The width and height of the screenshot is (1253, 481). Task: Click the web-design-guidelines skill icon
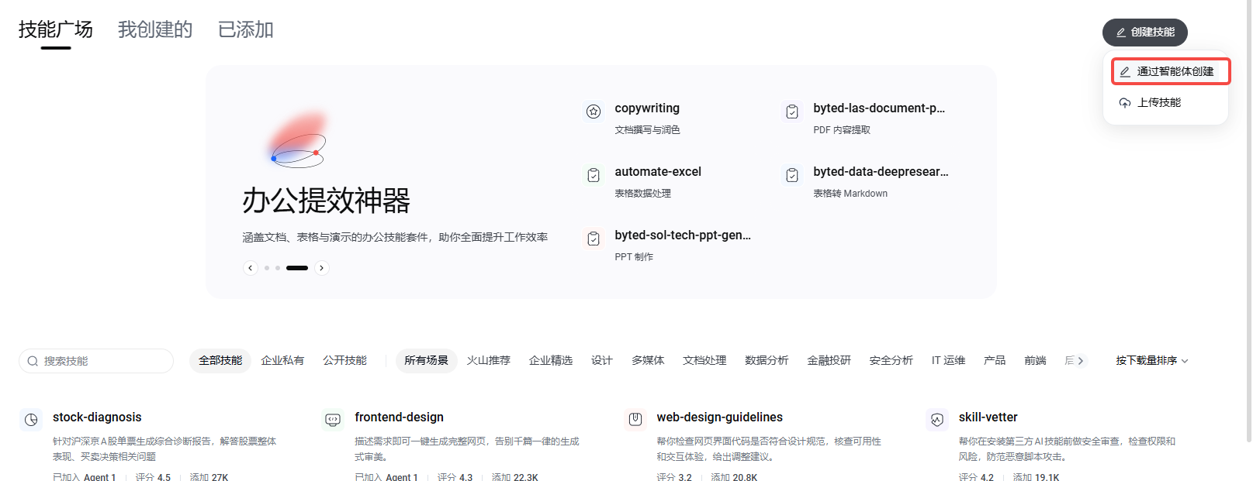tap(635, 420)
